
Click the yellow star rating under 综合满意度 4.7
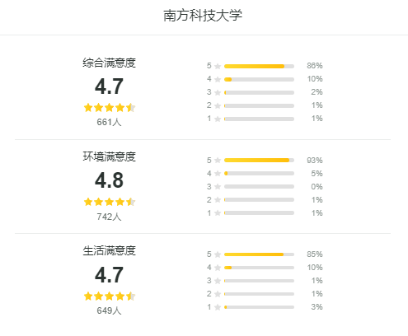click(110, 108)
